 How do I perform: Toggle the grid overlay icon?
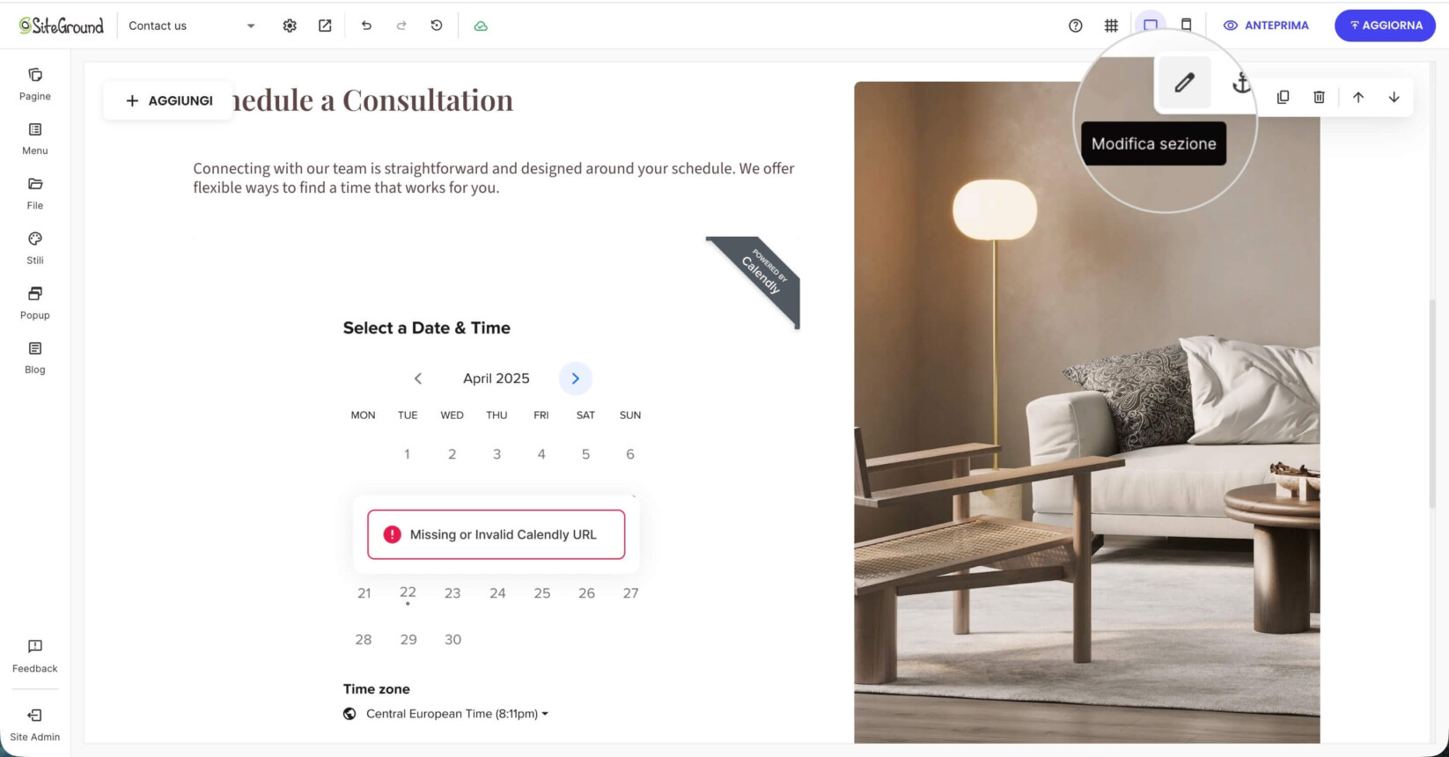(x=1112, y=26)
